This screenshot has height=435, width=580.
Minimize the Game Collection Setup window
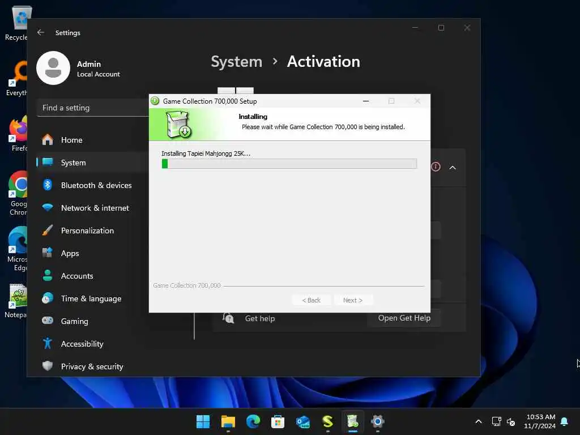point(366,101)
